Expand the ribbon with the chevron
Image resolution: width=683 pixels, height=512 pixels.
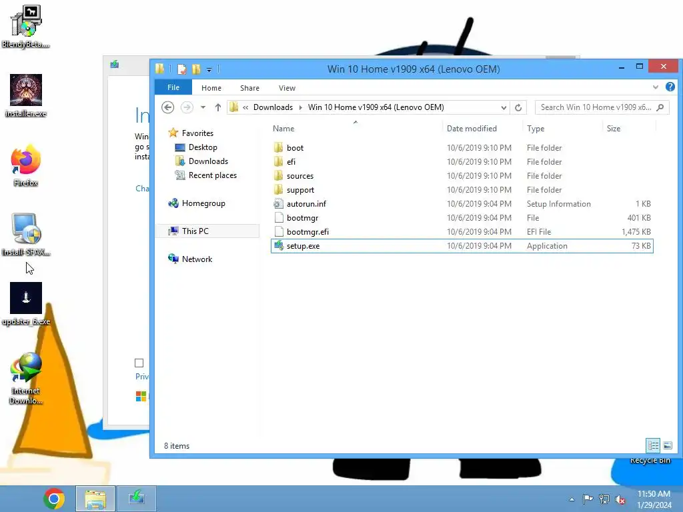tap(656, 87)
